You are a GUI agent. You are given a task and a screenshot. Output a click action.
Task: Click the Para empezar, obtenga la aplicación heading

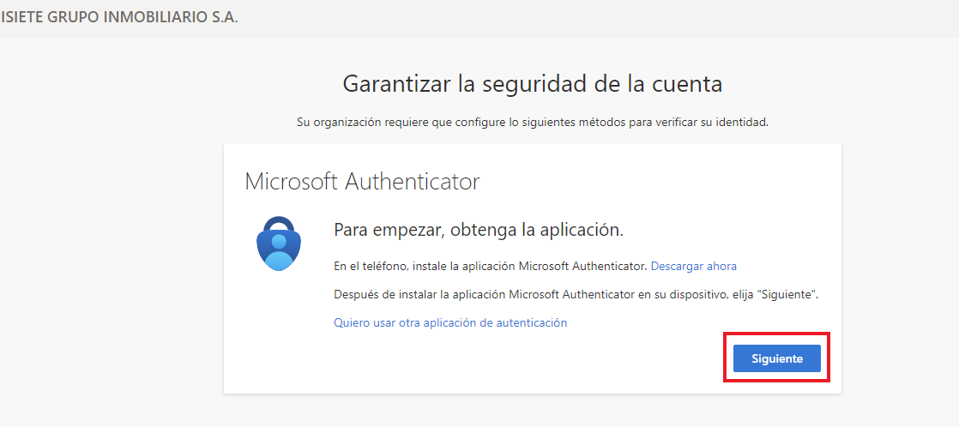coord(479,231)
